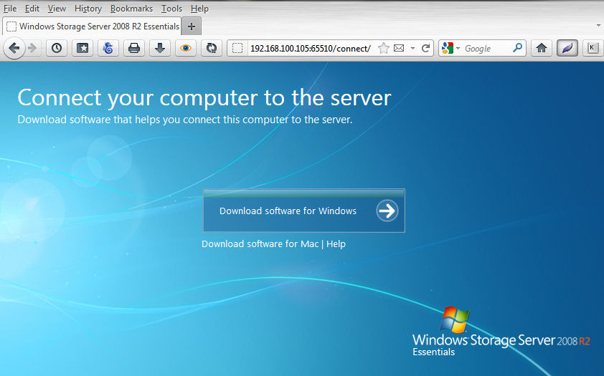The image size is (604, 376).
Task: Click the site identity icon in address bar
Action: 237,49
